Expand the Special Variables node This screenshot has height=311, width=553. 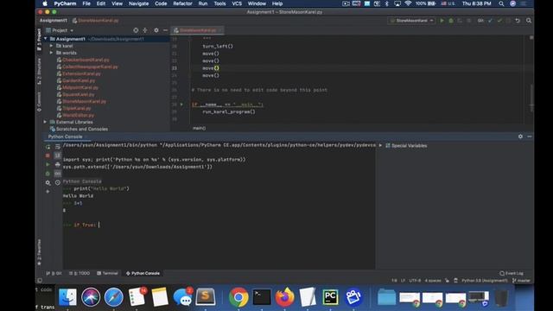[380, 146]
